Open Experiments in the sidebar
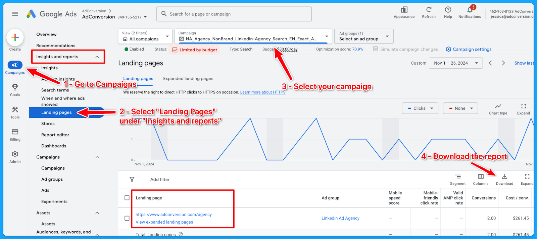Screen dimensions: 537x239 54,202
